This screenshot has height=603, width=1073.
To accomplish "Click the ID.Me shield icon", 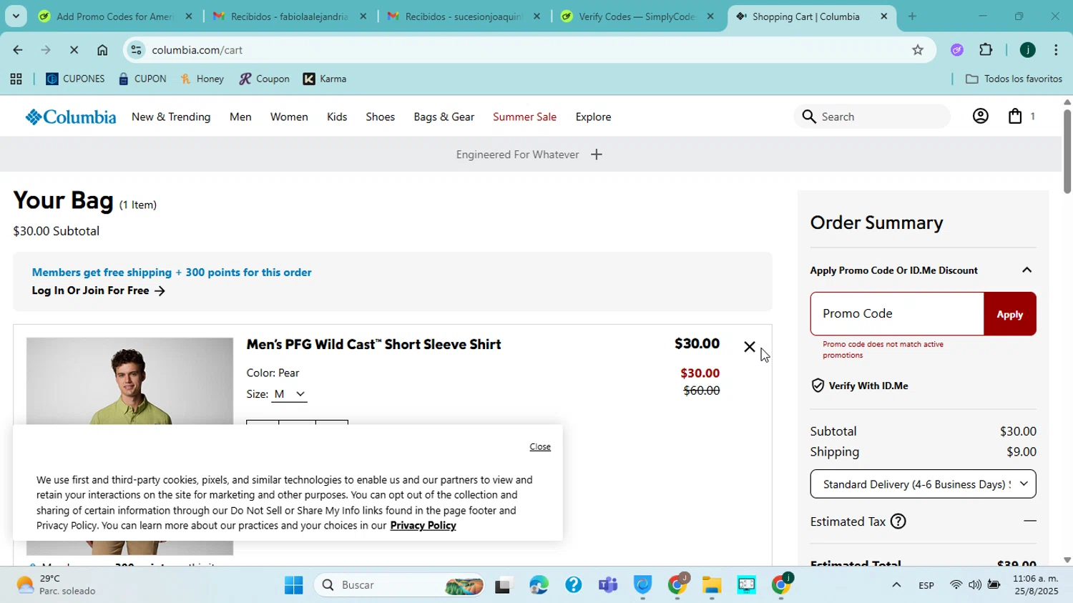I will pos(818,386).
